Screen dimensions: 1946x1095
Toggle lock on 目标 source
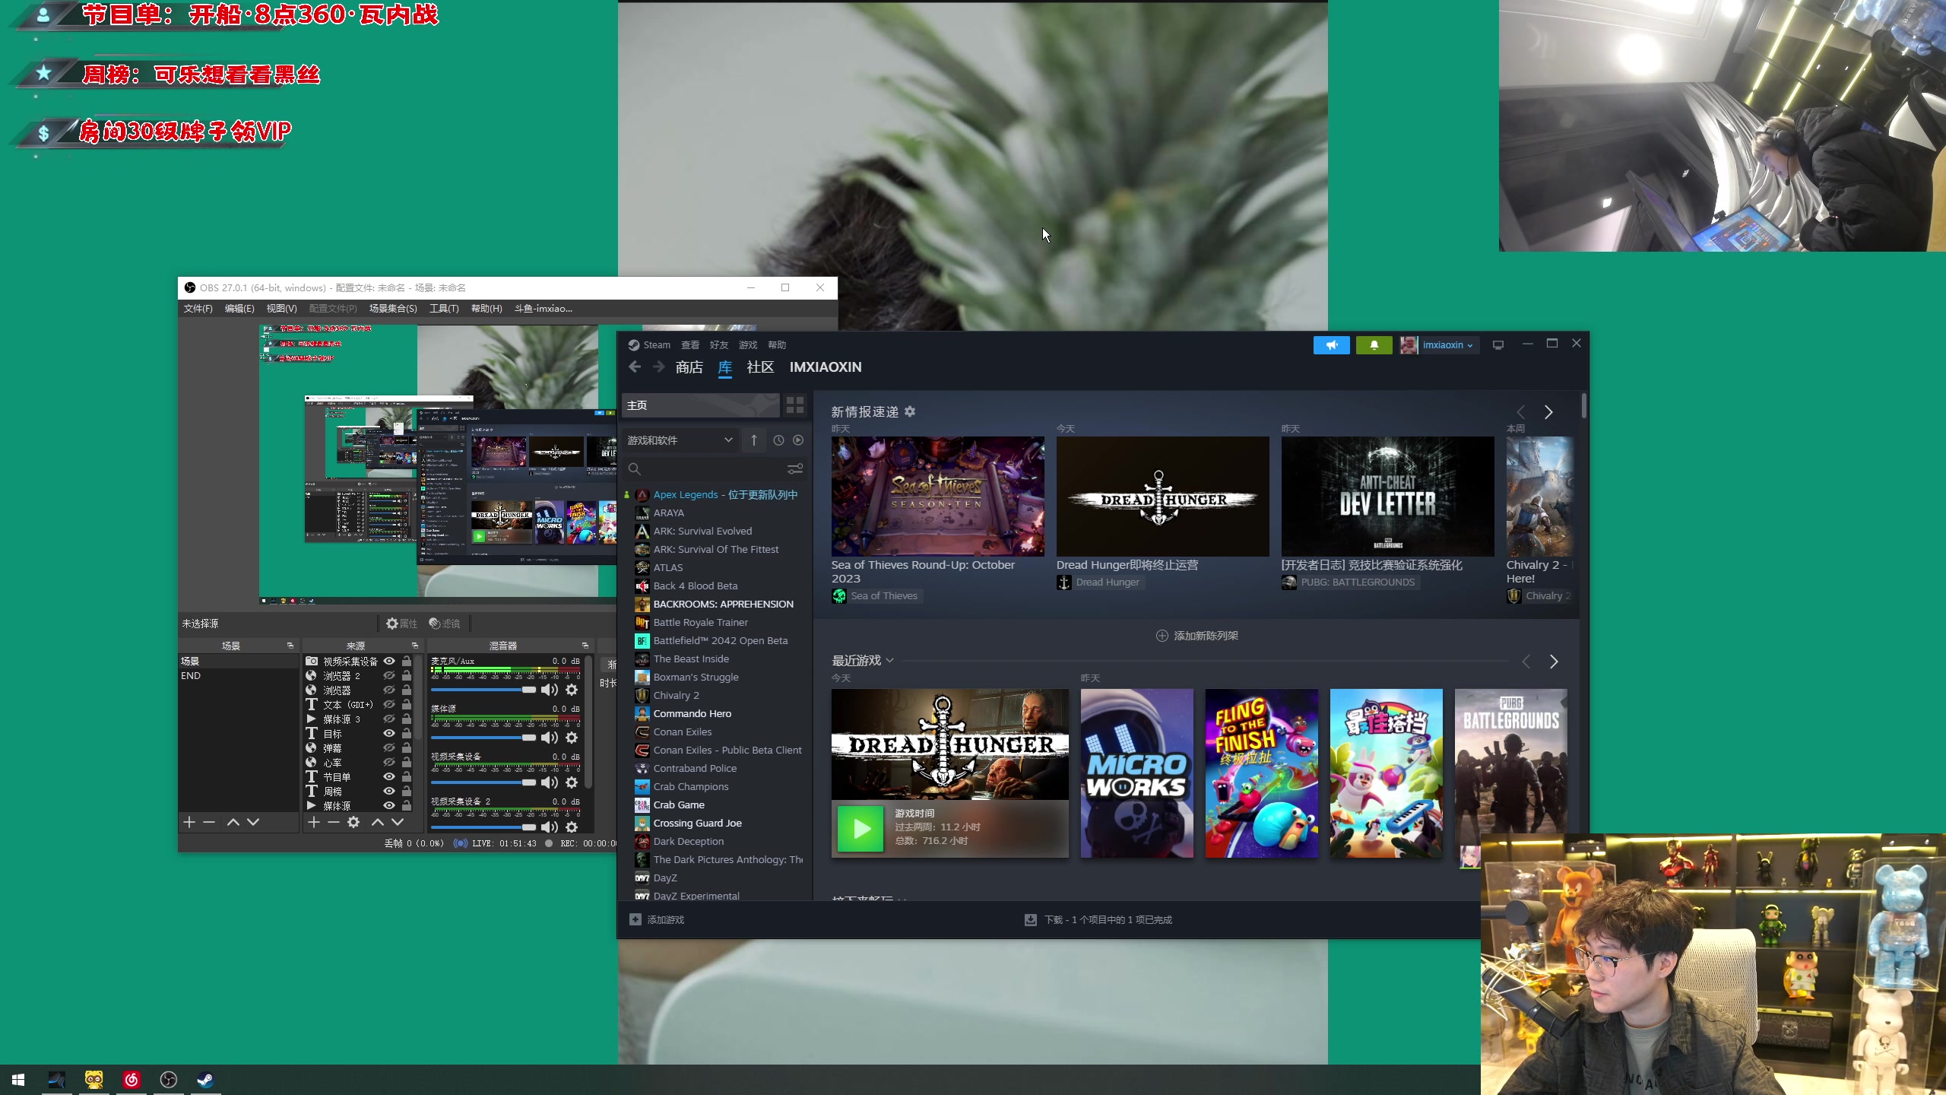tap(407, 734)
